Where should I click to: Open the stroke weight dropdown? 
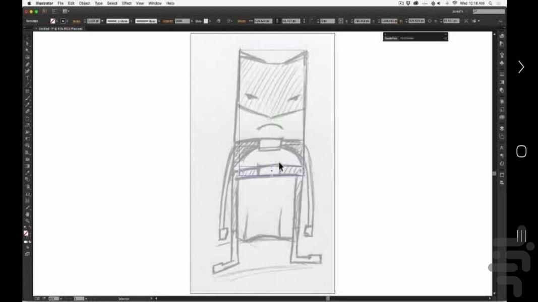pyautogui.click(x=102, y=21)
